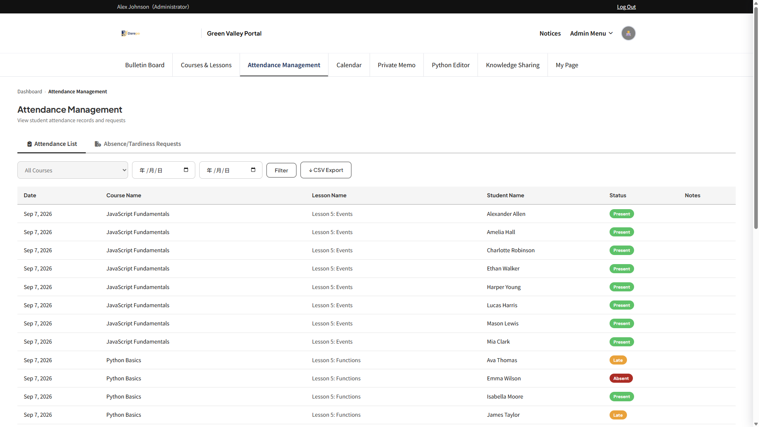Click student name Emma Wilson

[x=504, y=378]
